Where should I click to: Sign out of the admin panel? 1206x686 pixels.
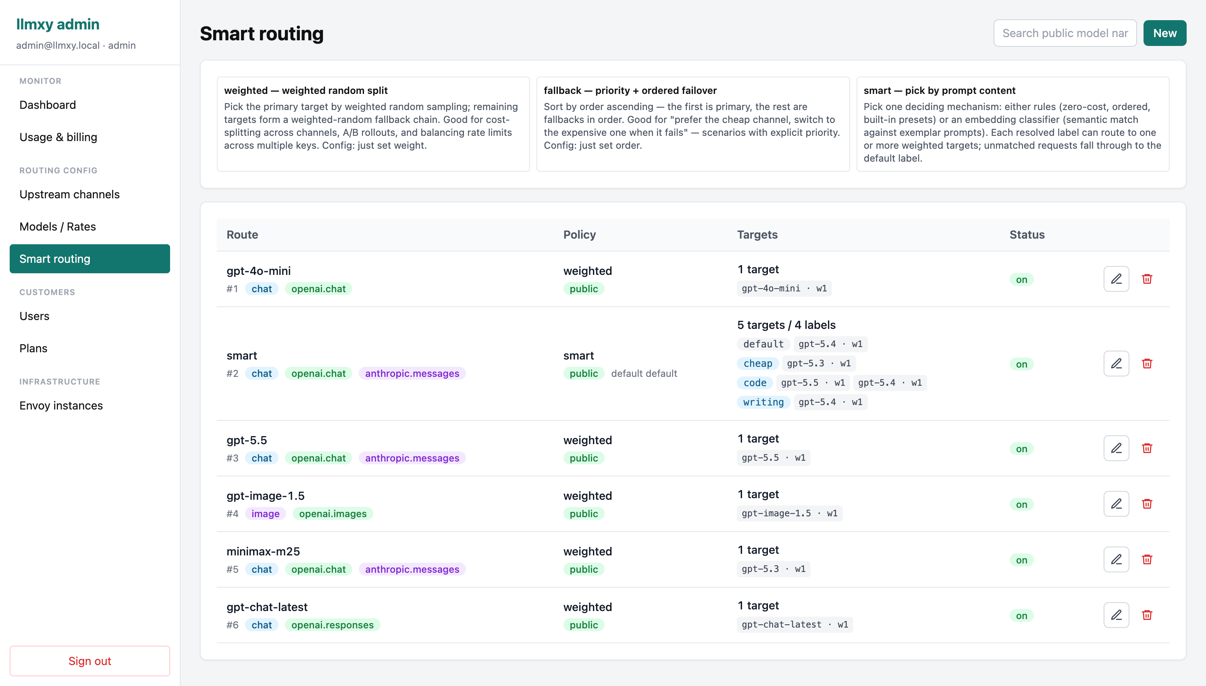(89, 661)
